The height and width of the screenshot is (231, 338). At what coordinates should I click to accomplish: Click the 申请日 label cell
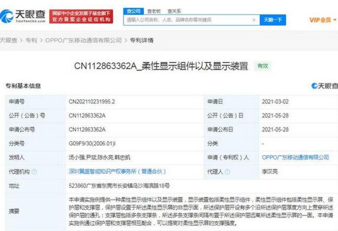232,102
